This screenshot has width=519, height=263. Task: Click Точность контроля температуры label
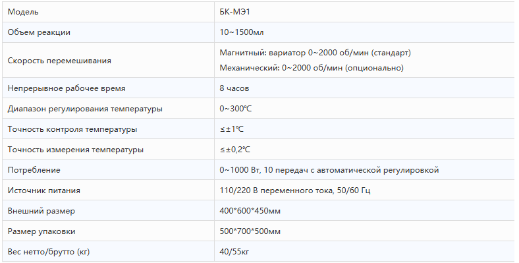(x=72, y=129)
